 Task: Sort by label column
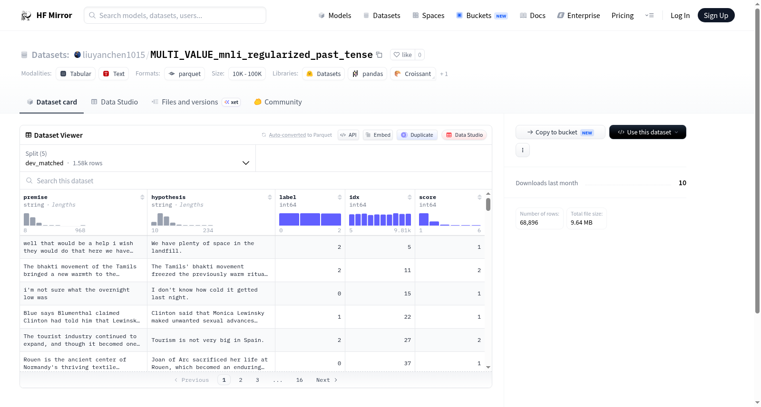340,197
